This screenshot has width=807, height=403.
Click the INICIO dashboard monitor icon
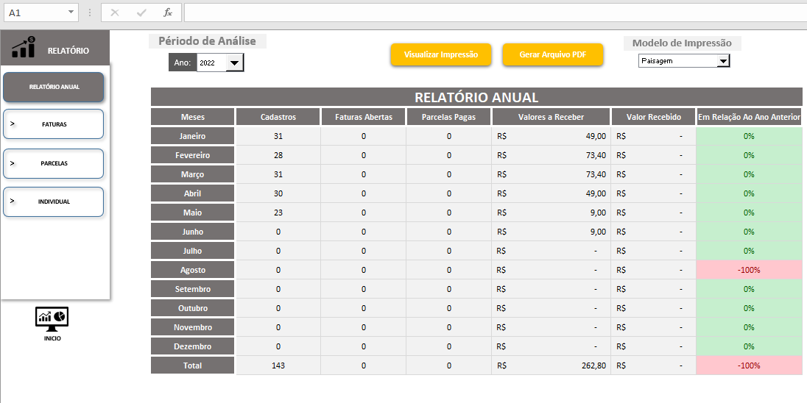(x=52, y=317)
